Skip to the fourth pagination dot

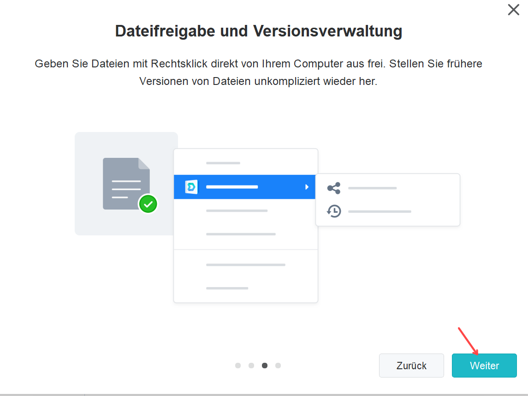[278, 366]
